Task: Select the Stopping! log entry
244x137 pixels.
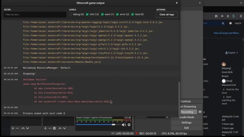Action: pos(29,73)
